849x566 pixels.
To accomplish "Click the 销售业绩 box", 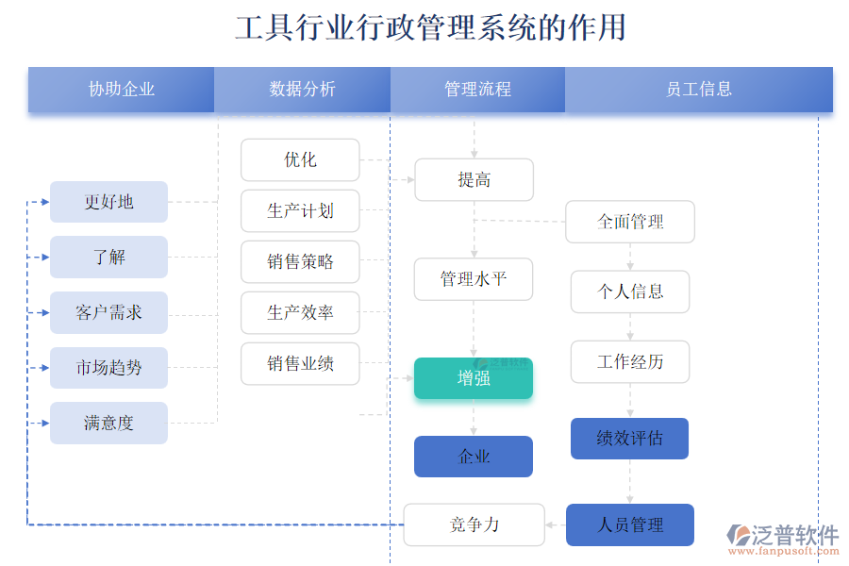I will [301, 364].
